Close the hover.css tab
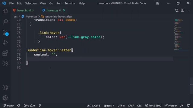This screenshot has width=193, height=108. pos(64,10)
